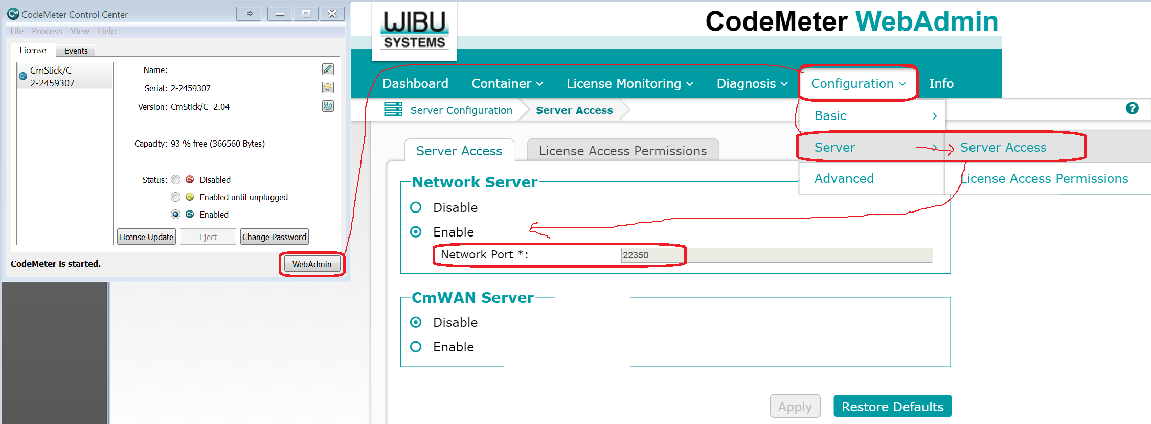Click the firmware update refresh icon
This screenshot has width=1151, height=424.
(328, 106)
